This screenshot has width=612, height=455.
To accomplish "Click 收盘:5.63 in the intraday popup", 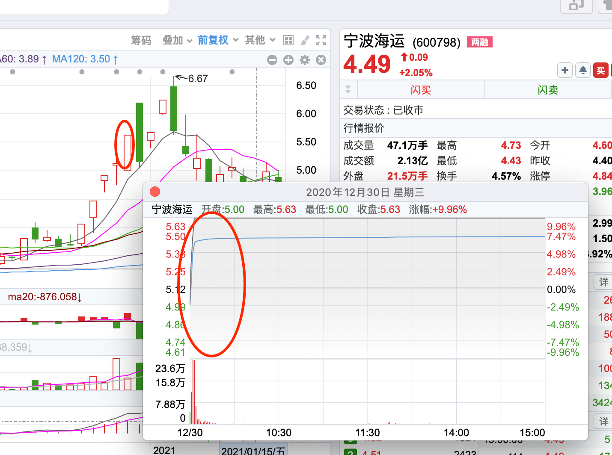I will pyautogui.click(x=379, y=210).
